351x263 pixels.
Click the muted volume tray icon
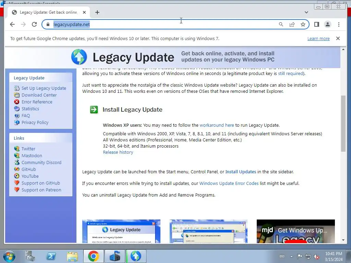tap(316, 256)
